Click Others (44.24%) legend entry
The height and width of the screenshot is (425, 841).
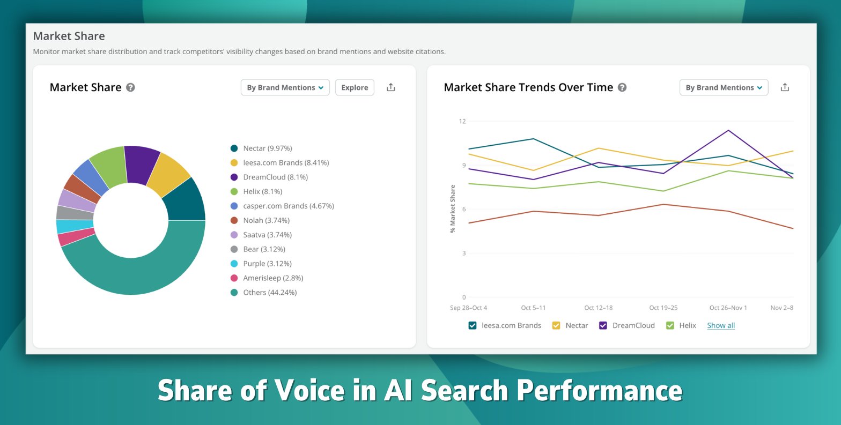click(x=264, y=293)
